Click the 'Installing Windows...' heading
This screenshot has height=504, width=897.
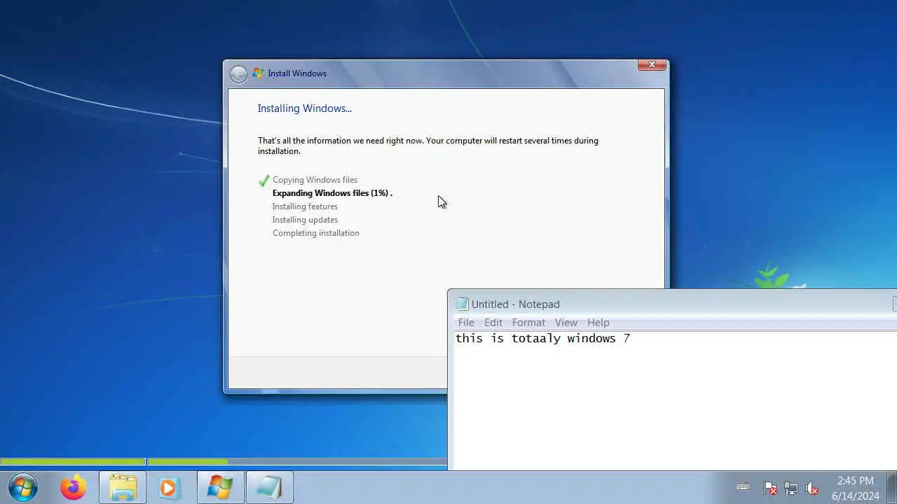(304, 108)
